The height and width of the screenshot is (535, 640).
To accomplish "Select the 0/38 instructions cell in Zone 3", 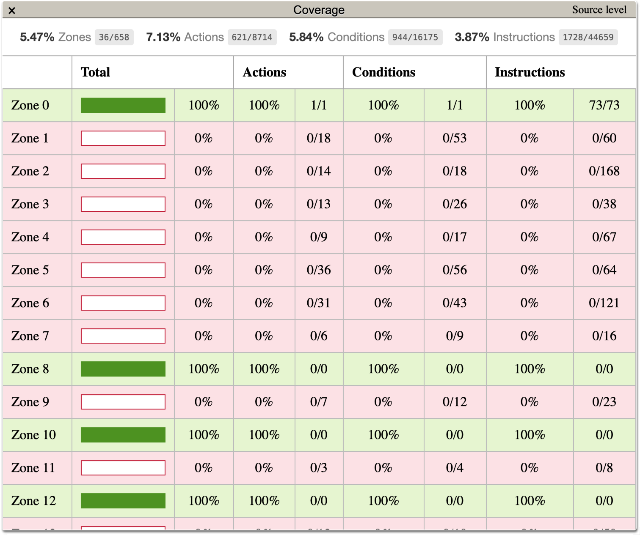I will pyautogui.click(x=604, y=204).
